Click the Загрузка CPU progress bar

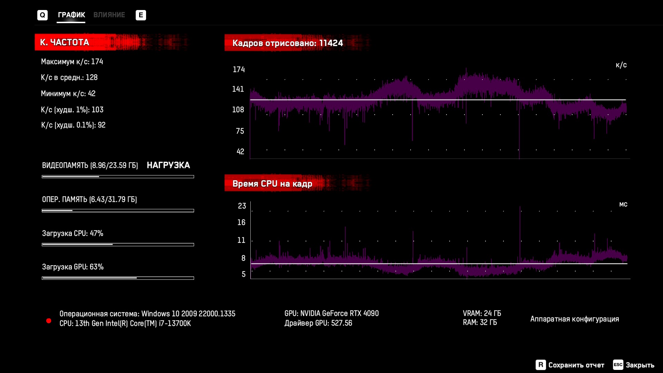click(118, 245)
